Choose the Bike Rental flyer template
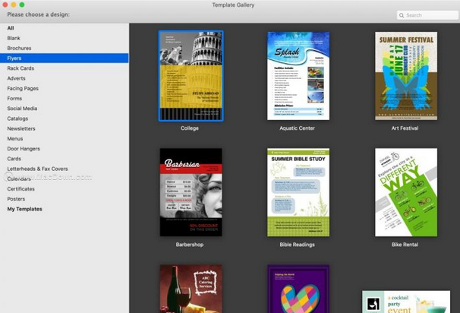Image resolution: width=460 pixels, height=313 pixels. point(405,192)
